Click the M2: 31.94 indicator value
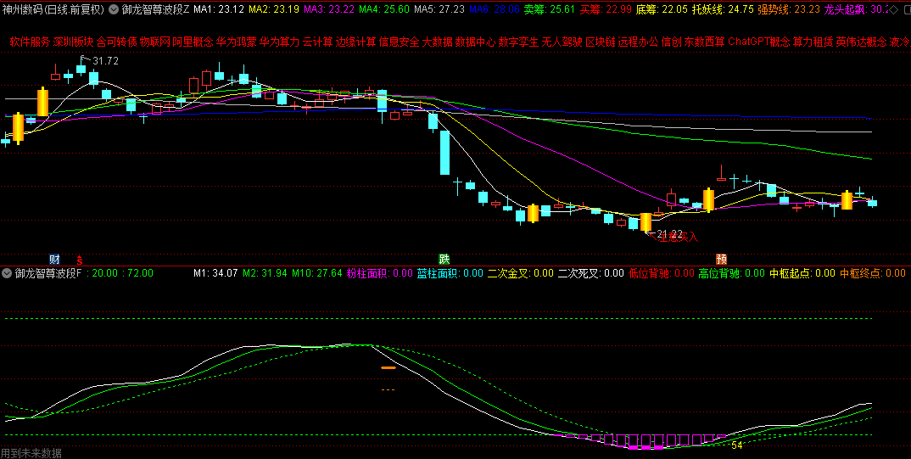The height and width of the screenshot is (459, 911). point(265,273)
